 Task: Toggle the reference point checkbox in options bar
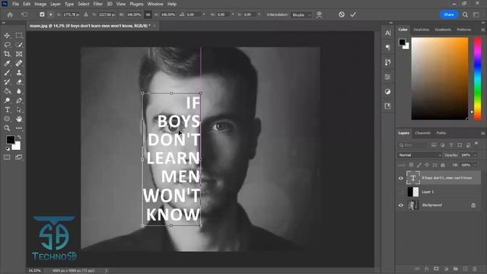point(42,14)
